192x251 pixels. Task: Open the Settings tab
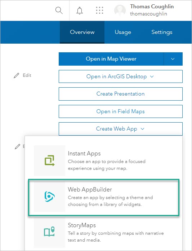click(x=162, y=32)
